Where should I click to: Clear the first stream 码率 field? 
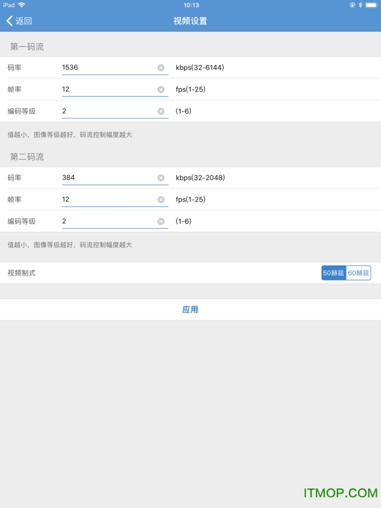161,67
